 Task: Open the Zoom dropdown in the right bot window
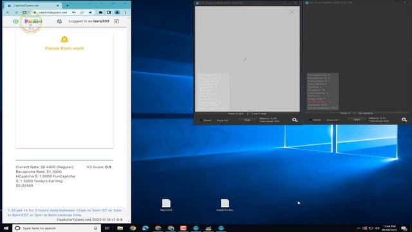pyautogui.click(x=333, y=120)
